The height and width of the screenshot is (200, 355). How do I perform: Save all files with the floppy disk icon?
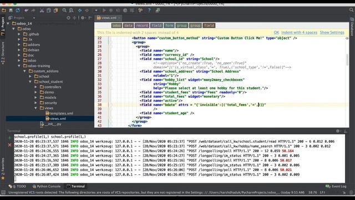click(11, 11)
